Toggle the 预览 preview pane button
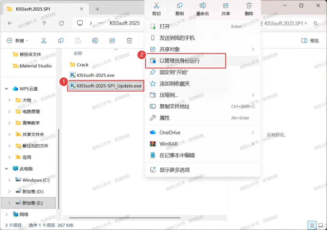The height and width of the screenshot is (230, 327). [x=310, y=41]
